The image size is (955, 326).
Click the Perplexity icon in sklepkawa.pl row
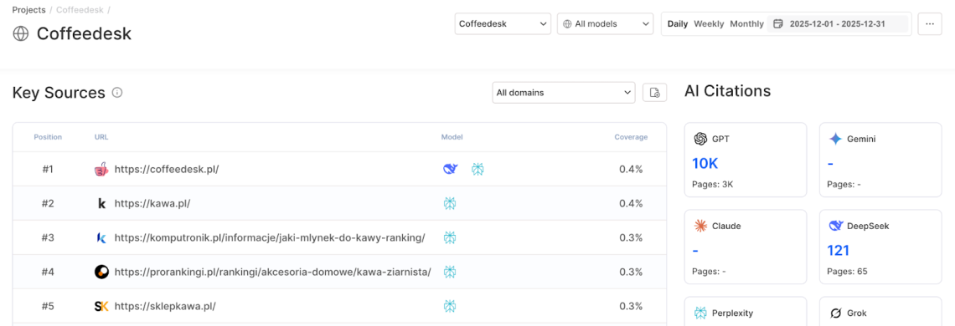click(x=450, y=306)
